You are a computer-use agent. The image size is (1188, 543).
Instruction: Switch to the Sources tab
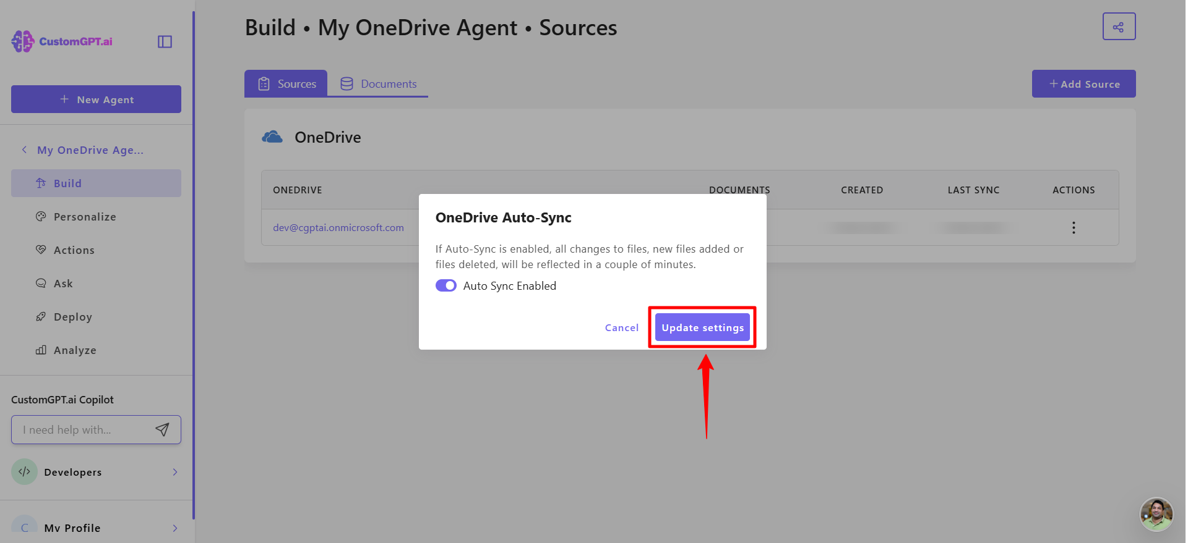pos(286,83)
